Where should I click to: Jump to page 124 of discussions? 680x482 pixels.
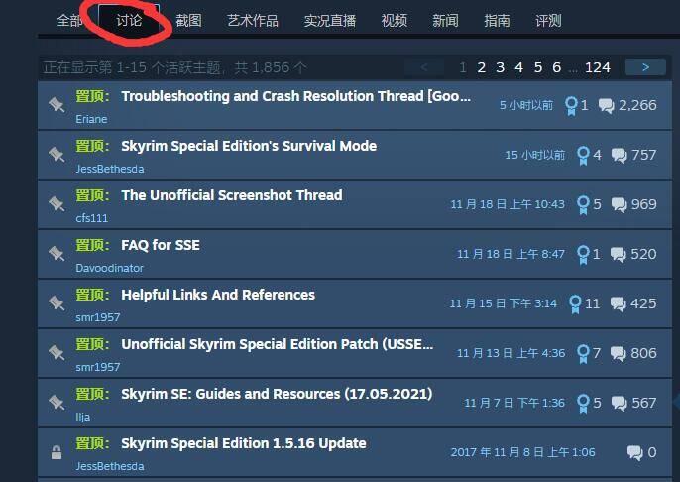coord(597,67)
